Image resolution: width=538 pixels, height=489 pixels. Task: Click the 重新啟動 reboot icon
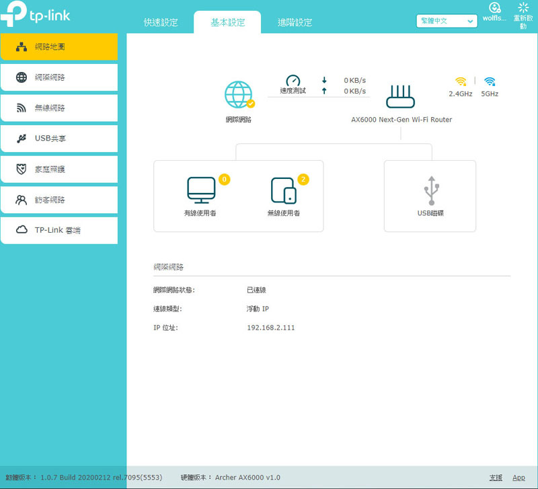coord(523,7)
